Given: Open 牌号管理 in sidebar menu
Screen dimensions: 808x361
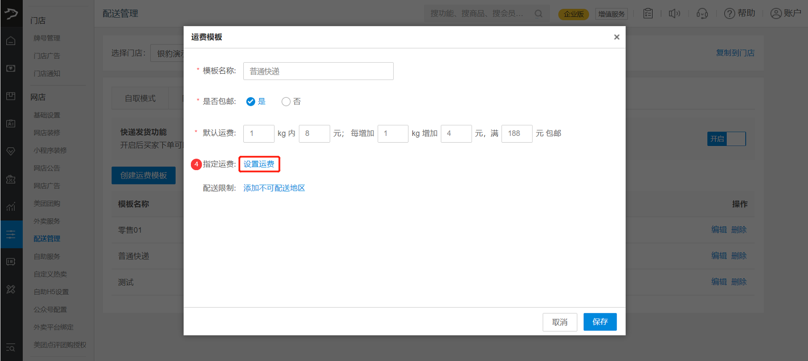Looking at the screenshot, I should (x=47, y=38).
